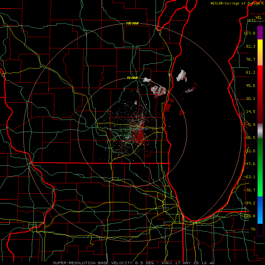Click the 14.5 legend value

point(251,112)
